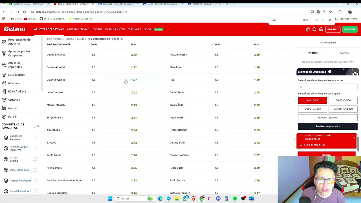This screenshot has height=203, width=361.
Task: Open Spotify from the taskbar
Action: 235,198
